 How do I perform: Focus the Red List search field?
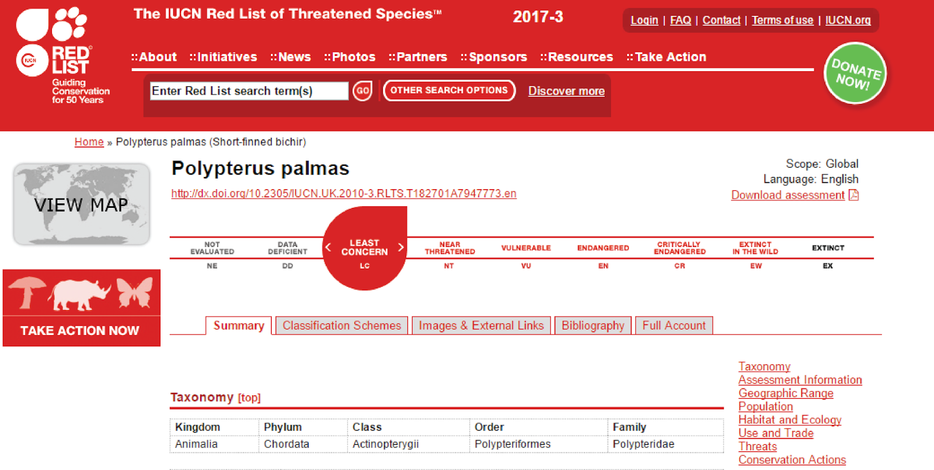point(249,90)
